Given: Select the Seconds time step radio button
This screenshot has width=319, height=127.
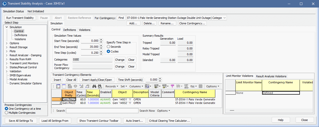Looking at the screenshot, I should pyautogui.click(x=109, y=47).
